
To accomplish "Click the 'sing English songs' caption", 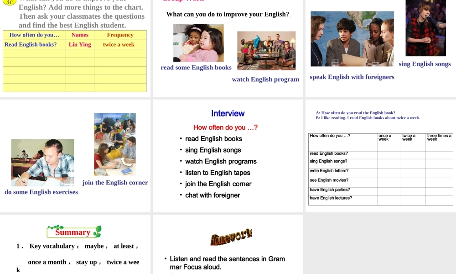I will pos(425,64).
